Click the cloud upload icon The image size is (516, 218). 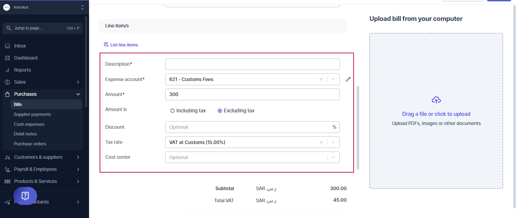tap(436, 100)
